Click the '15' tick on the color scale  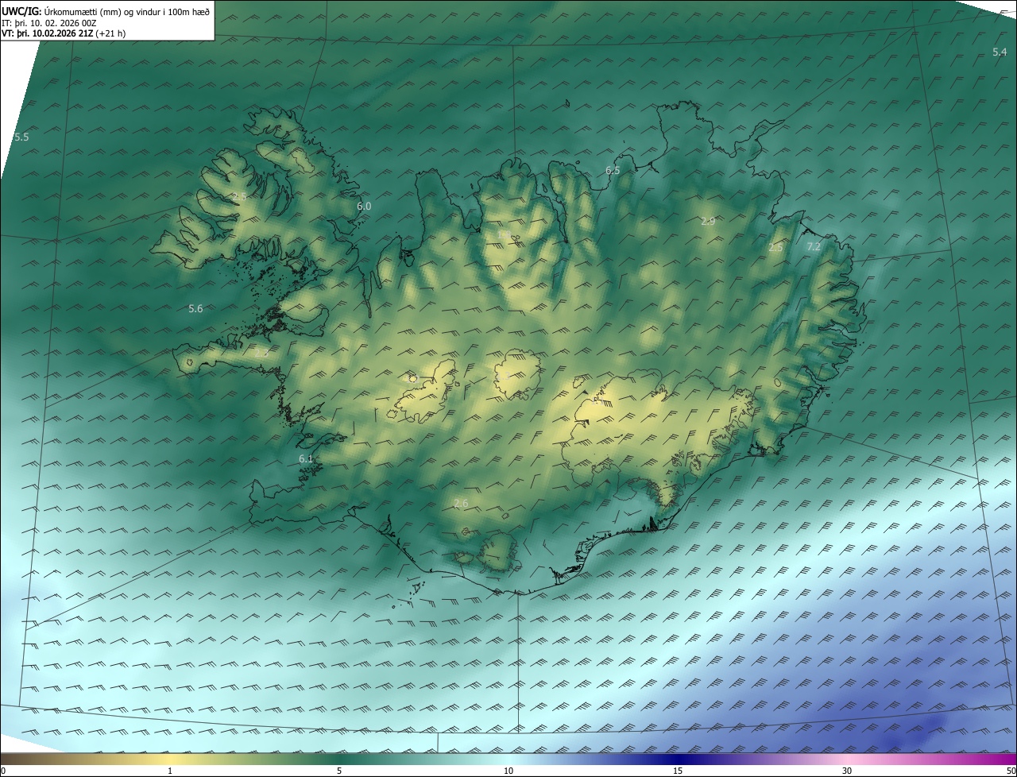pos(678,771)
